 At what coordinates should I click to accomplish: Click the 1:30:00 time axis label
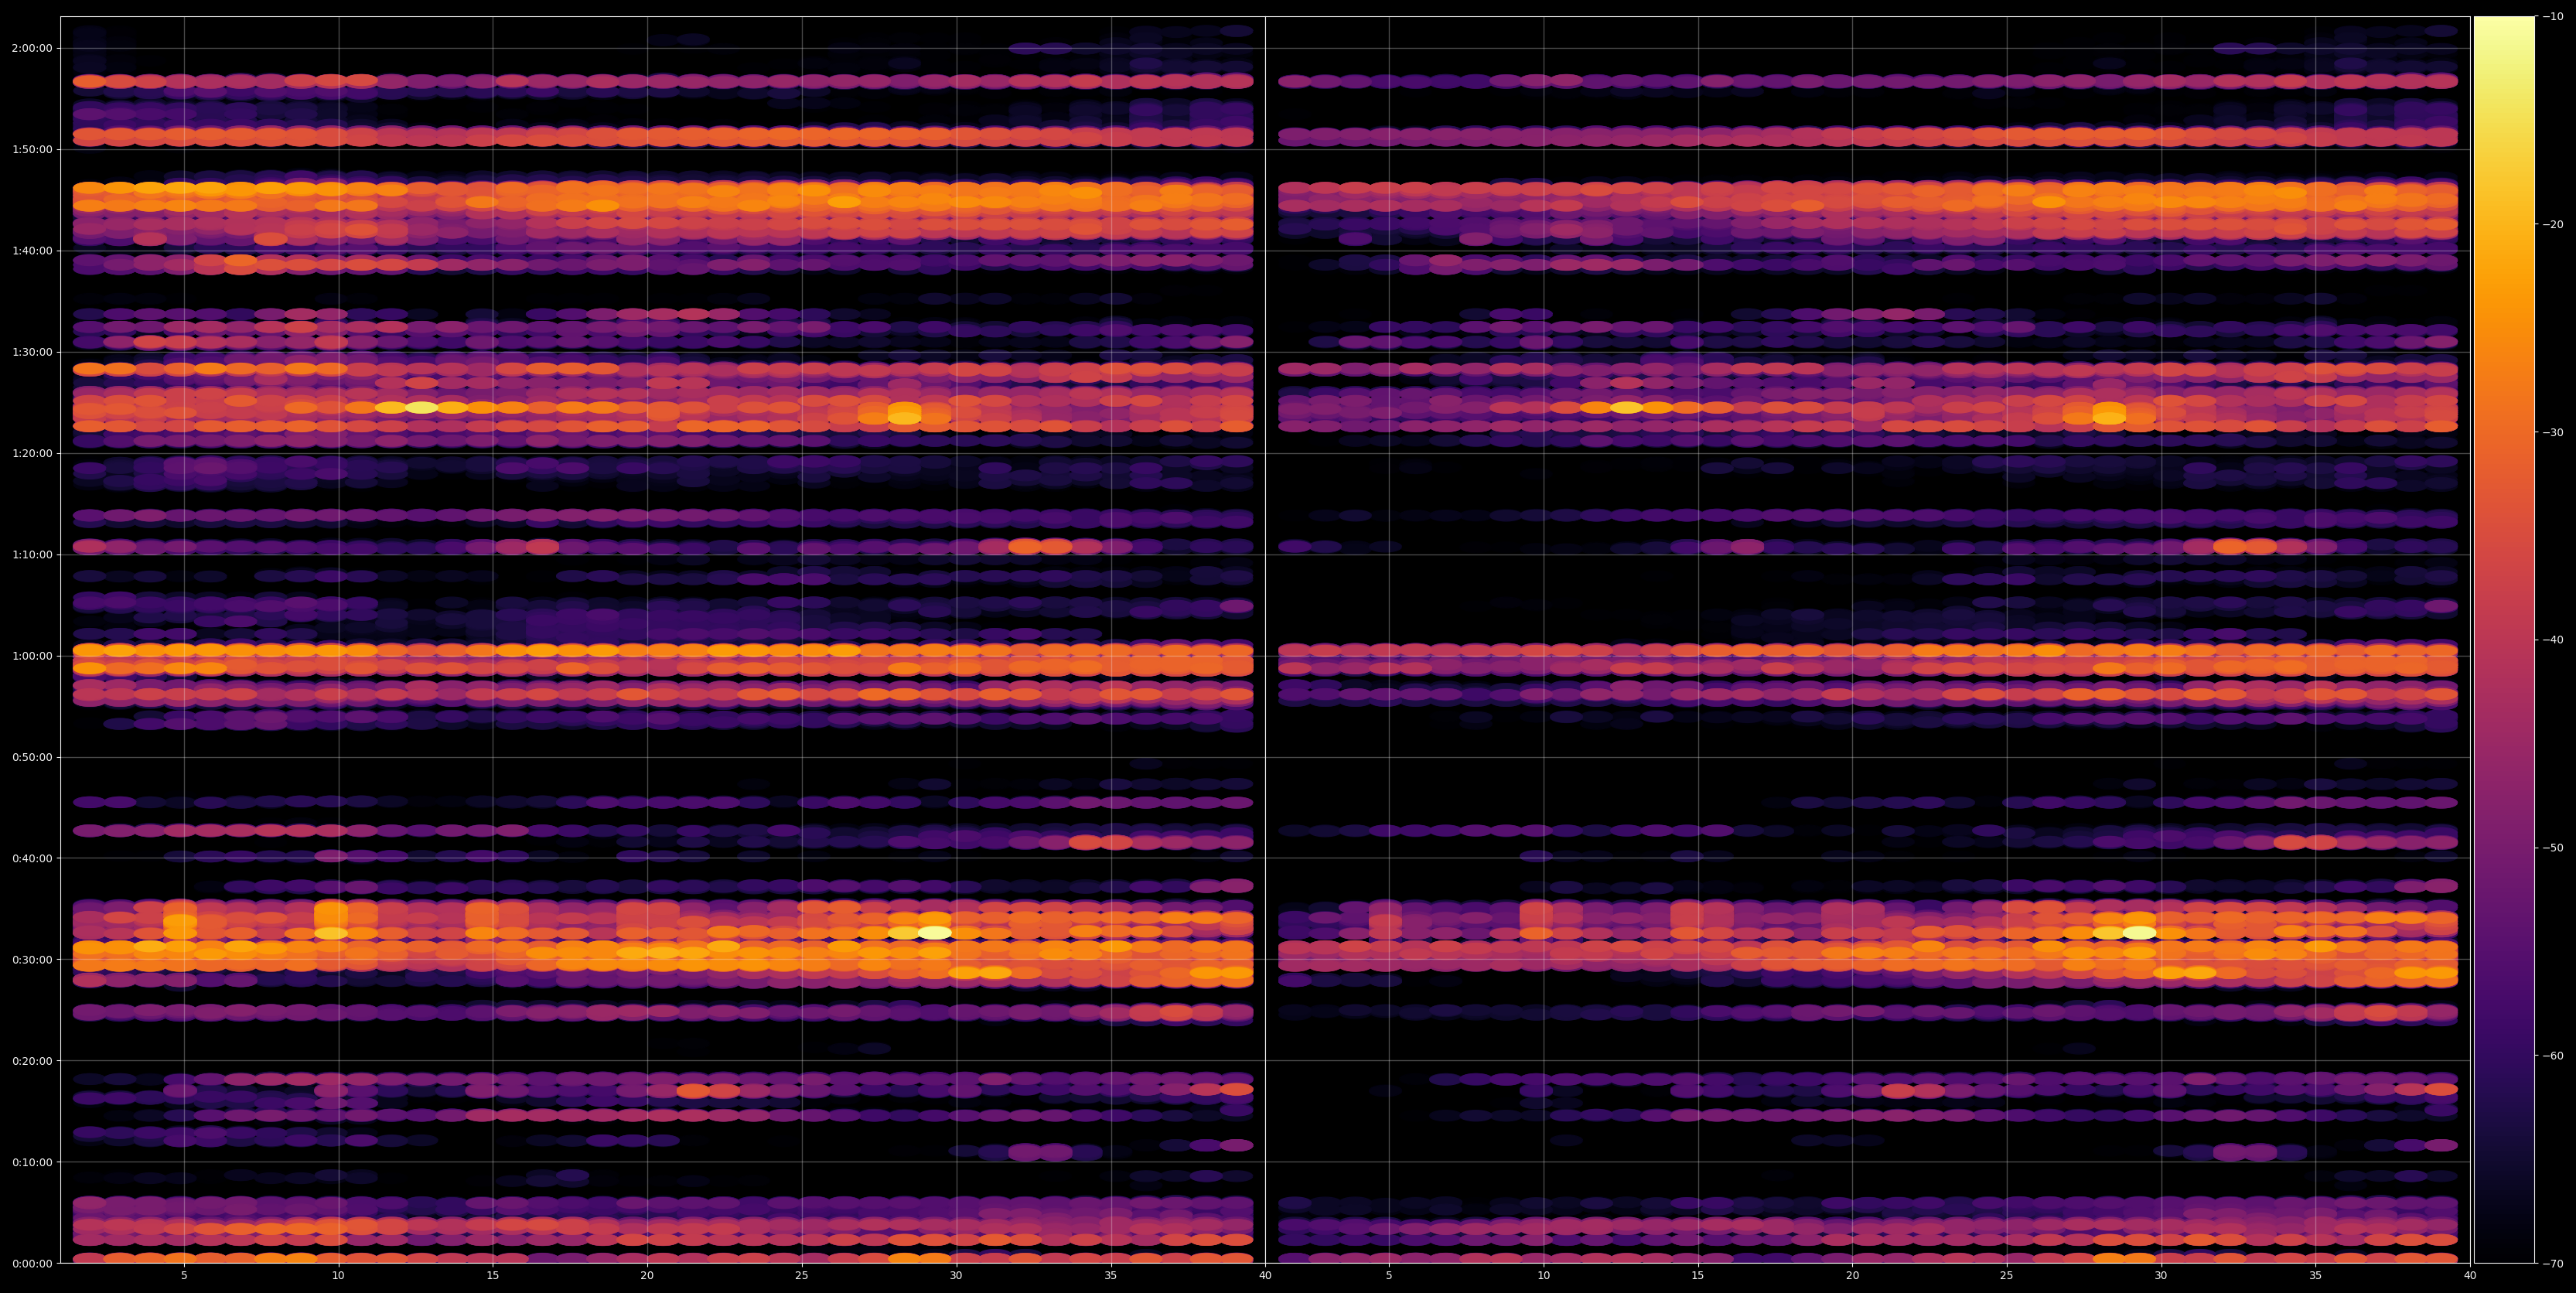pyautogui.click(x=33, y=352)
